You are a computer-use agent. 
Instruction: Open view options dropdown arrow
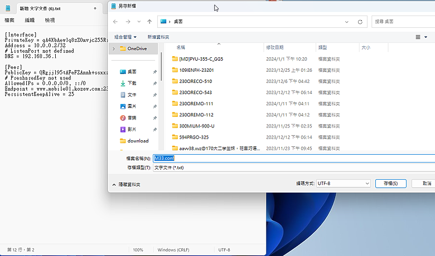click(x=426, y=37)
